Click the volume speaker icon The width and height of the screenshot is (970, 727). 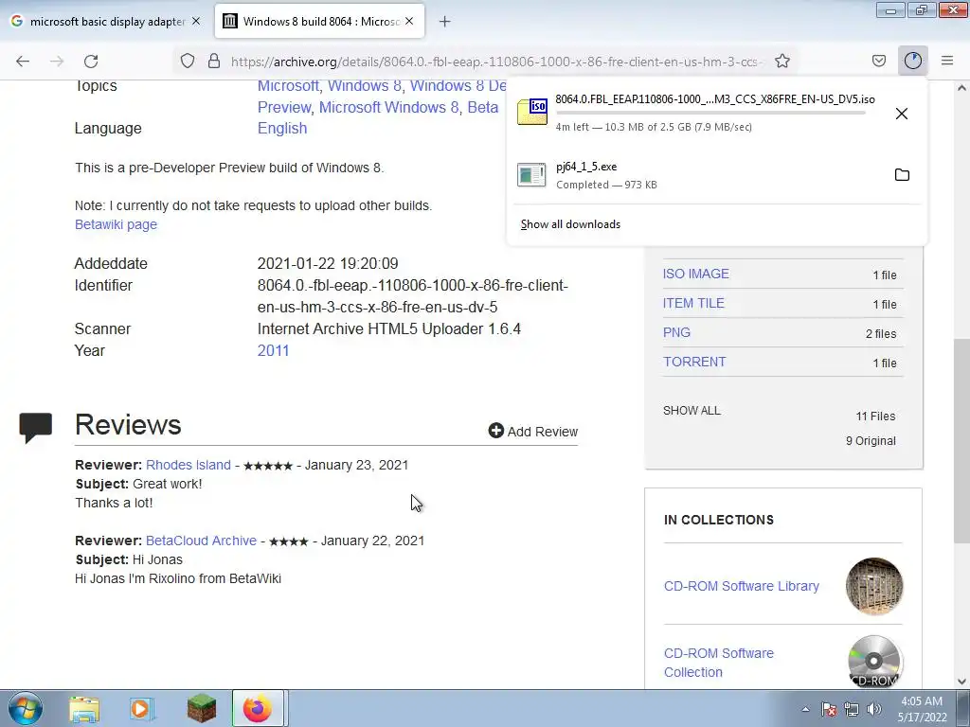(x=874, y=709)
